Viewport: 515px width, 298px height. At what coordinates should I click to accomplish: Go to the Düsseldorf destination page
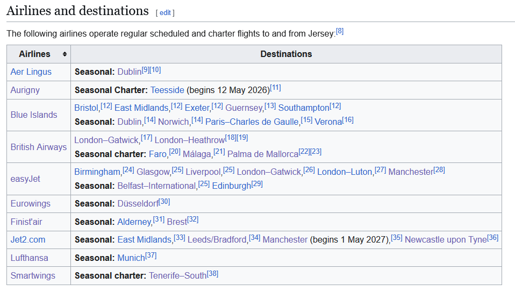pos(138,203)
